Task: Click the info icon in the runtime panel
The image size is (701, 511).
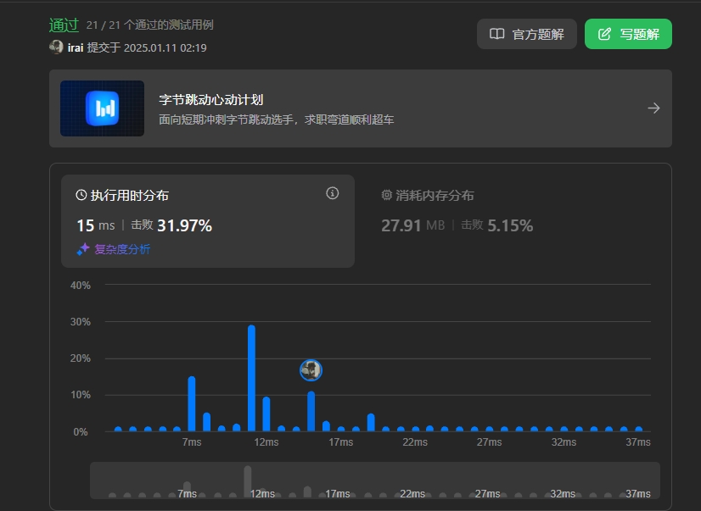Action: point(332,193)
